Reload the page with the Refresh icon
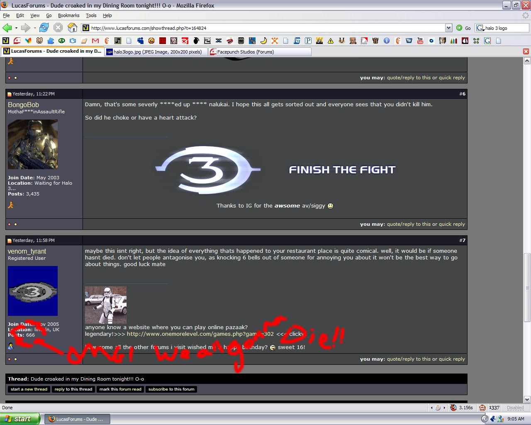531x425 pixels. tap(44, 28)
